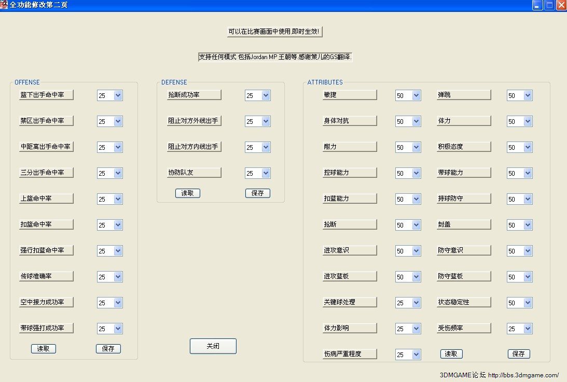Select the 阻止对方外线出手 button
This screenshot has width=567, height=382.
pos(192,121)
